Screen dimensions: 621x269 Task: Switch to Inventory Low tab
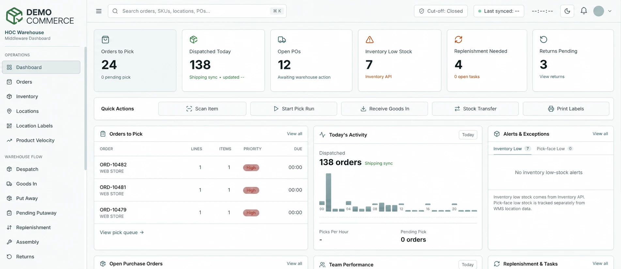pyautogui.click(x=512, y=149)
